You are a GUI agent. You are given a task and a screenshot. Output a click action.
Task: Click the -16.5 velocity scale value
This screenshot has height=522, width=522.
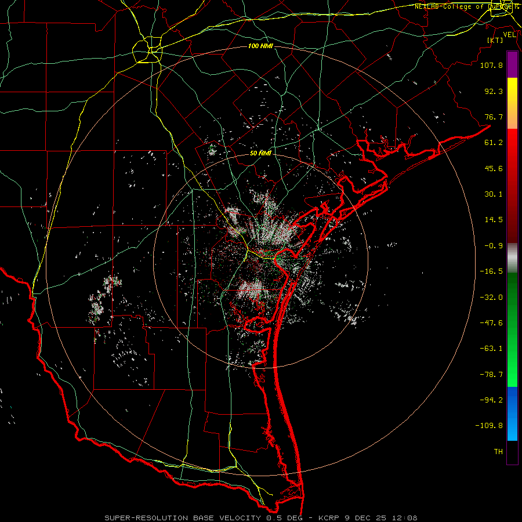491,271
